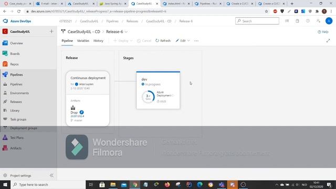Click the In progress status on dev
Screen dimensions: 336x189
tap(151, 84)
